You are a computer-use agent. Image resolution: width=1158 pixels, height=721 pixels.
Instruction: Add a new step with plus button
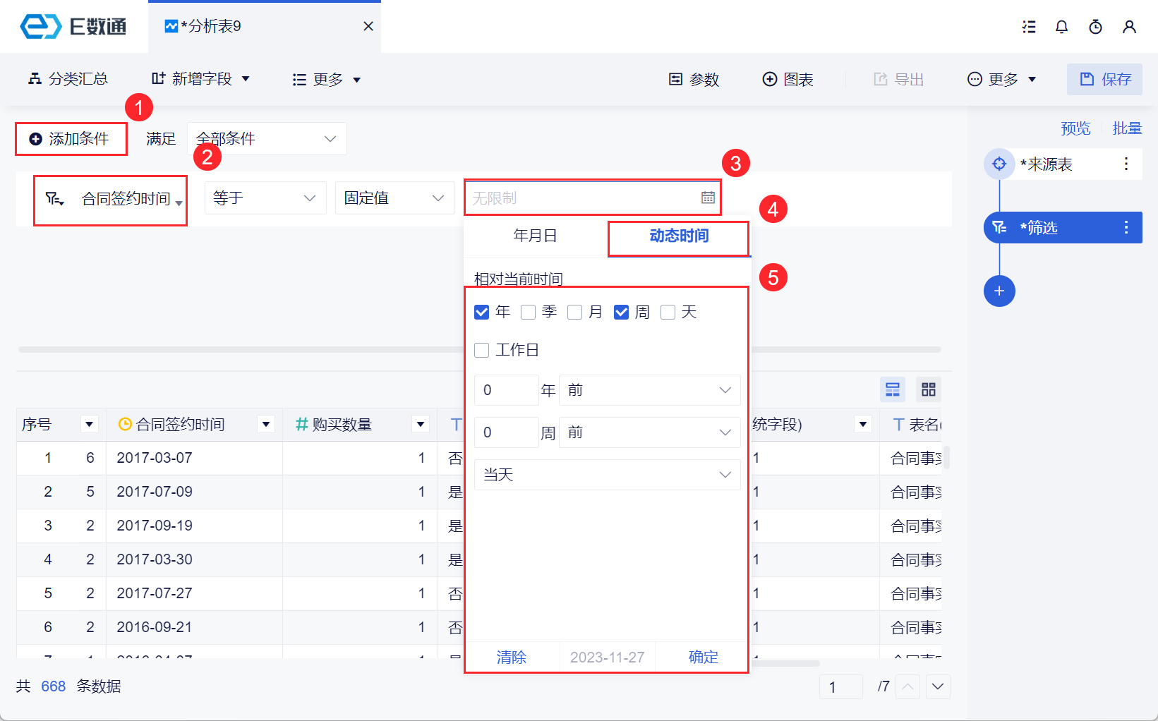[x=999, y=291]
